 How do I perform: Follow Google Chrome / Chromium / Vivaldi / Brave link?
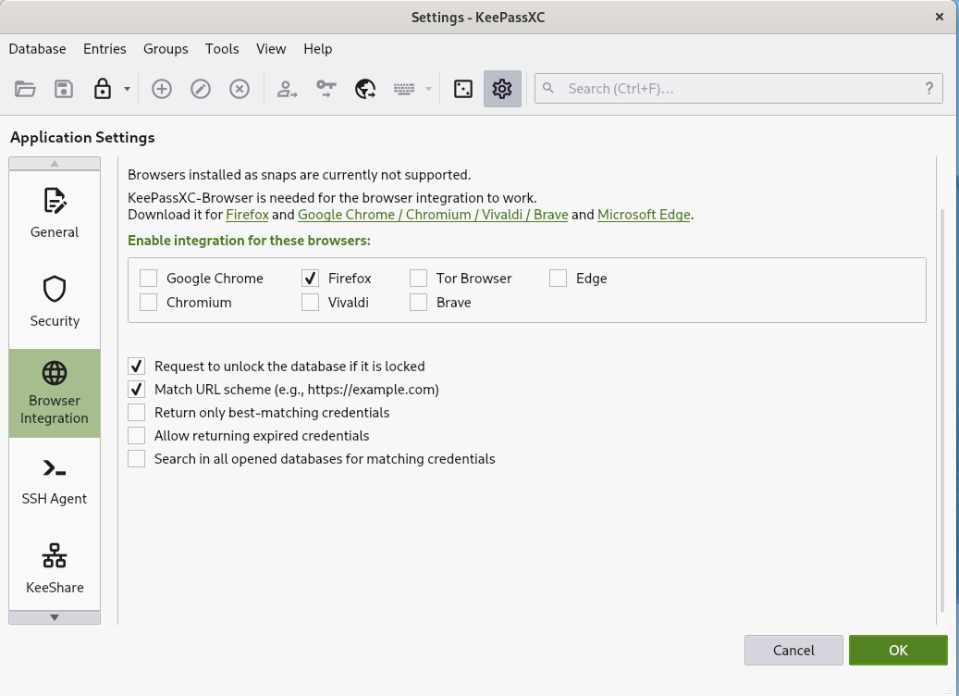point(433,215)
